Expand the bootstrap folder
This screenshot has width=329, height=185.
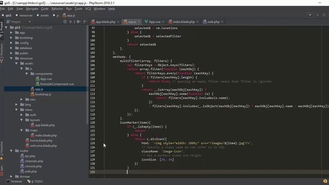(x=11, y=38)
